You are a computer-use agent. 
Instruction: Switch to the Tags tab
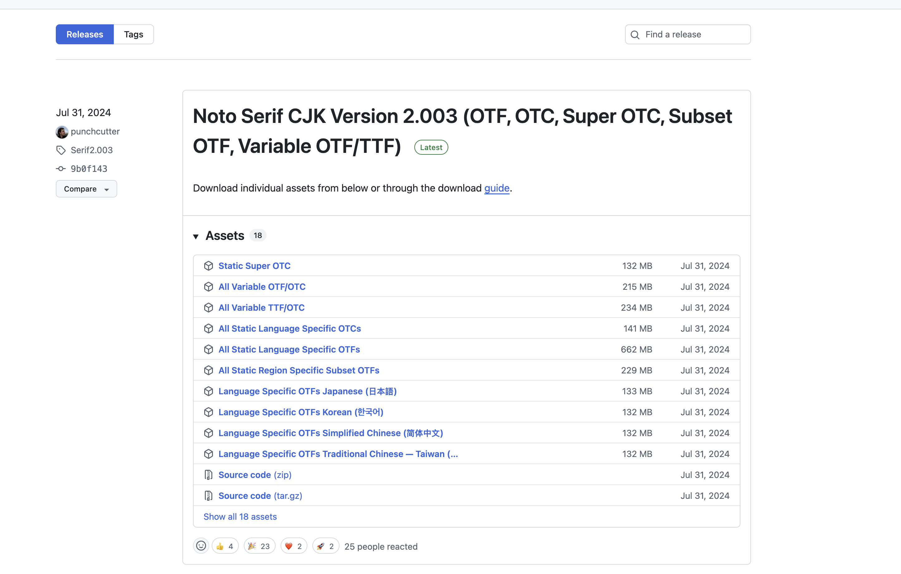(x=133, y=34)
